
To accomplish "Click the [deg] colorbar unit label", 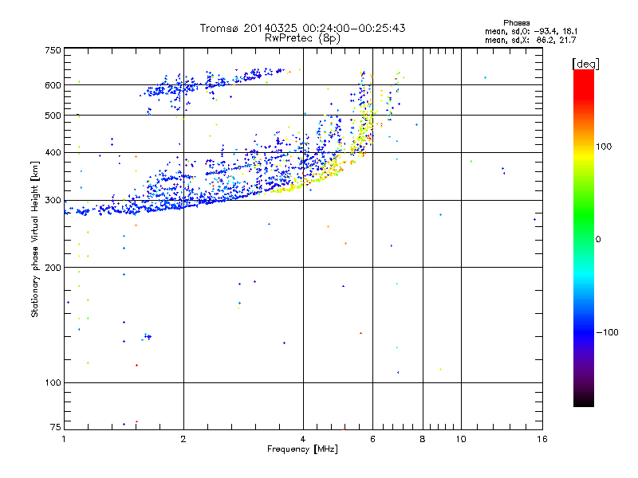I will 585,65.
